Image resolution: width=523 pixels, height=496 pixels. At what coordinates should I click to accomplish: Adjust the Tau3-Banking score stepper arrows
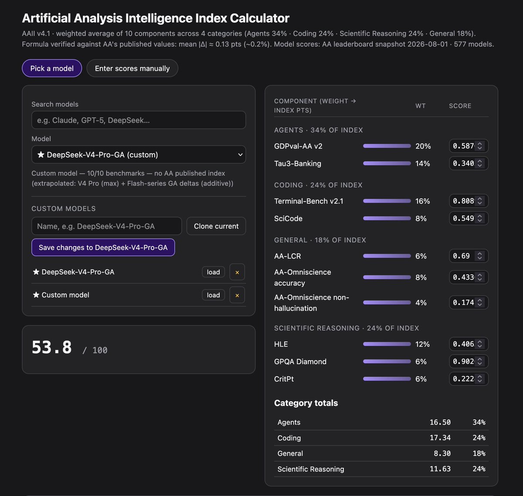[480, 163]
